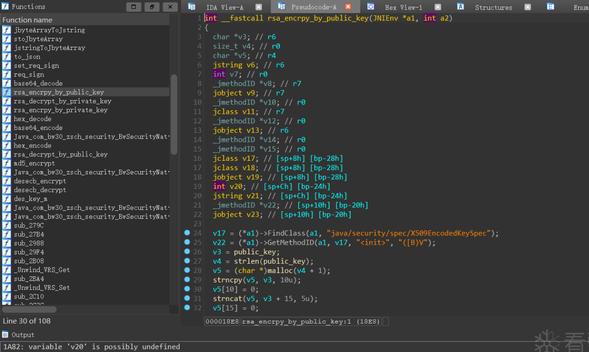
Task: Select the sub_2BA4 function
Action: pyautogui.click(x=29, y=278)
